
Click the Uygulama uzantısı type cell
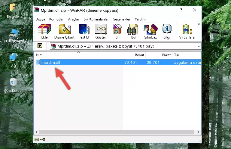tap(187, 63)
